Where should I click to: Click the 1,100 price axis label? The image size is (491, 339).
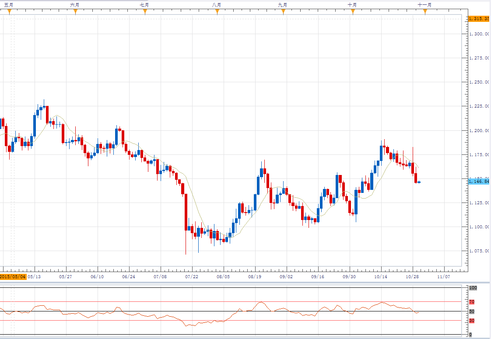[x=480, y=227]
